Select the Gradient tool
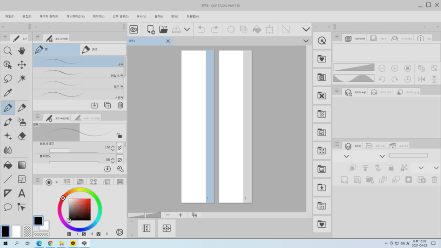 [22, 165]
